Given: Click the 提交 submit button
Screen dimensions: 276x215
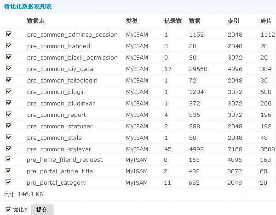Looking at the screenshot, I should point(42,209).
